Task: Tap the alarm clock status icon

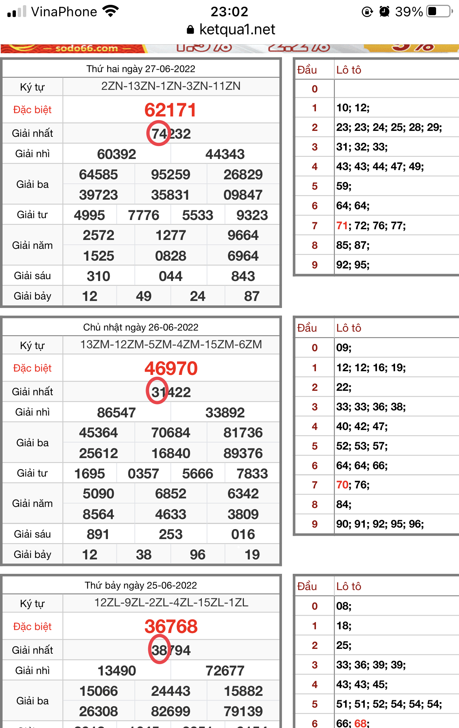Action: click(384, 12)
